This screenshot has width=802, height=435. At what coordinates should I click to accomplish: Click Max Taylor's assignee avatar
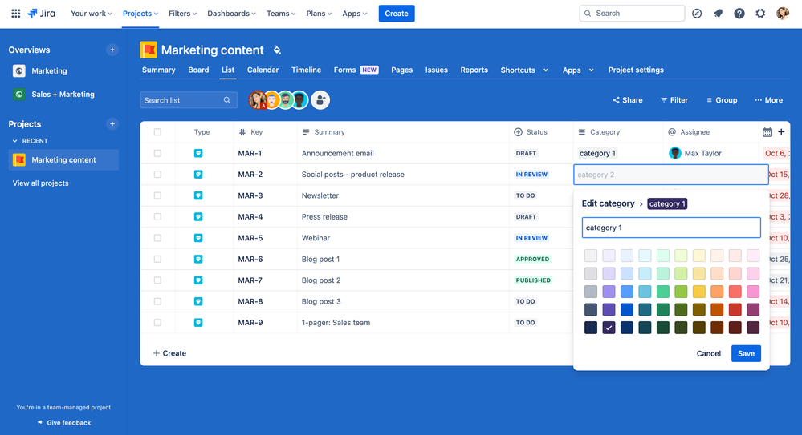675,153
